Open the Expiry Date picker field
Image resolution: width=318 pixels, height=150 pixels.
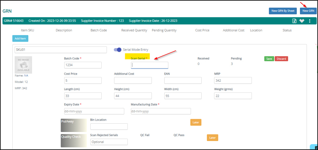(94, 111)
